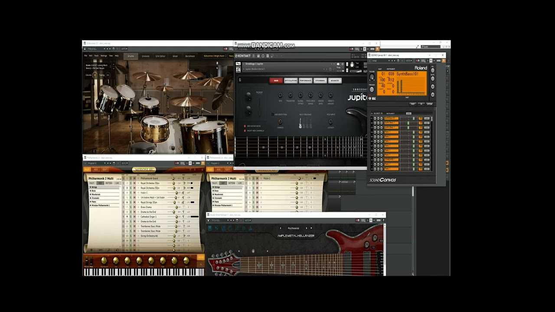The height and width of the screenshot is (312, 555).
Task: Open the Grooves tab in EZdrummer
Action: (146, 56)
